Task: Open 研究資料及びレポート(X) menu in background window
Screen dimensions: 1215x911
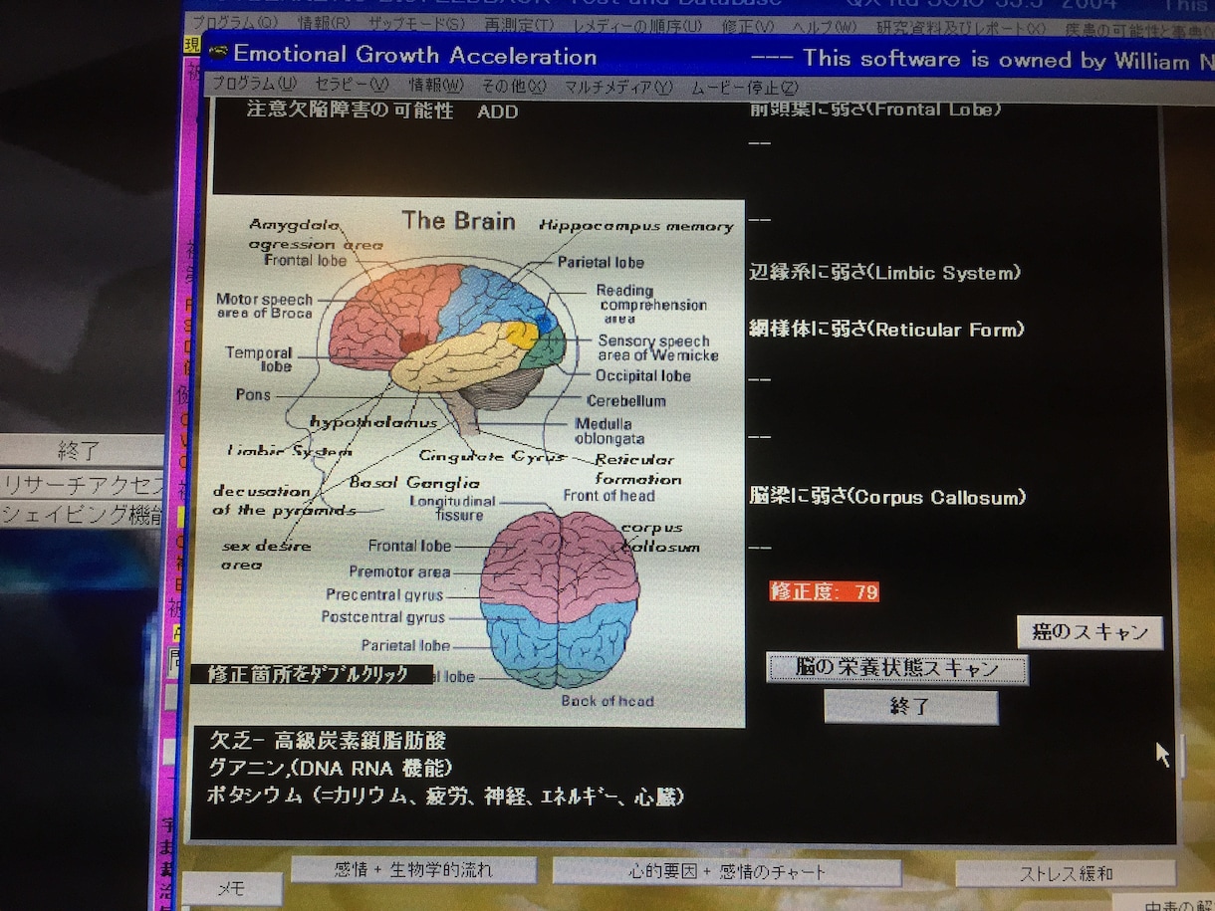Action: (961, 28)
